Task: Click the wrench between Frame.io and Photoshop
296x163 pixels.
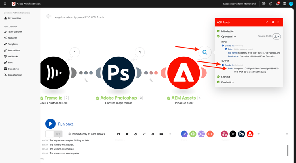Action: [x=86, y=81]
